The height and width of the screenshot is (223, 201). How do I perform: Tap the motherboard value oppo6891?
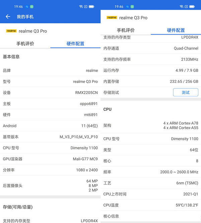tap(89, 104)
